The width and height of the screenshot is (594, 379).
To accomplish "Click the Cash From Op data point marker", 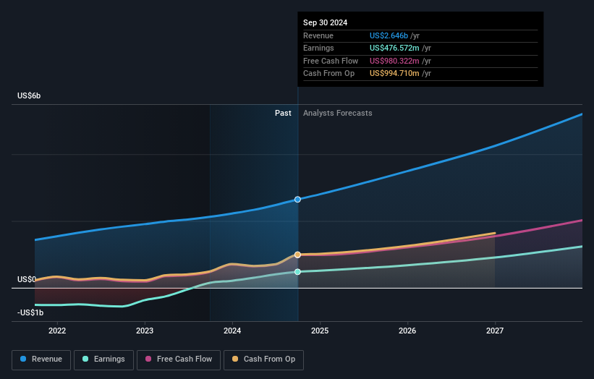I will 298,255.
